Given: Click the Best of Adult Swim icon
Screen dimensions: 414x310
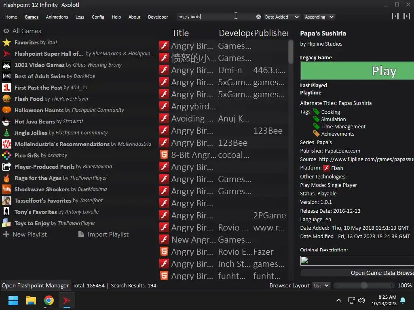Looking at the screenshot, I should click(x=6, y=76).
